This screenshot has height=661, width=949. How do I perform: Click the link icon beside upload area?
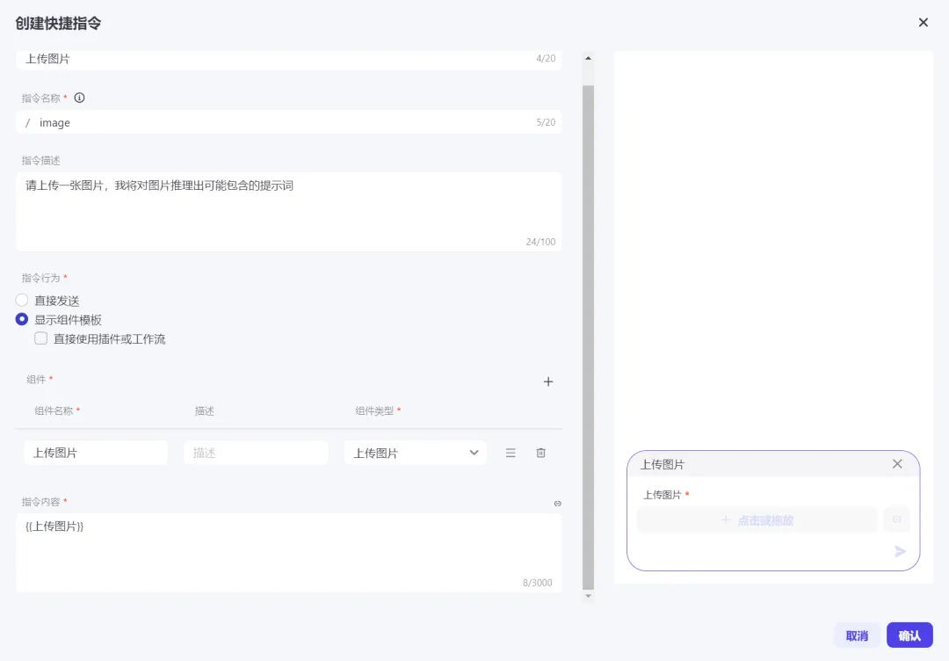tap(897, 520)
